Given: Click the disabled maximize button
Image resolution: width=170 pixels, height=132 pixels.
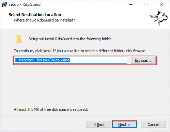Looking at the screenshot, I should point(146,4).
